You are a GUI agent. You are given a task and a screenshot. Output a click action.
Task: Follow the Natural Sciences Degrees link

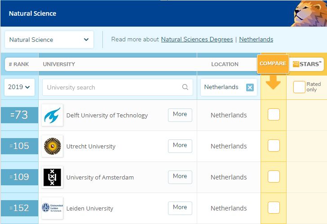pyautogui.click(x=197, y=39)
